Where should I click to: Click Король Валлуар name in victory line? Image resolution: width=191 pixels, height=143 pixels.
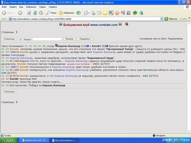click(54, 85)
